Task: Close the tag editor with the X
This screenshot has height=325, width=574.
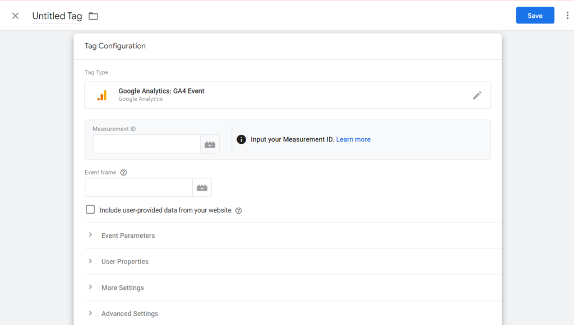Action: point(15,15)
